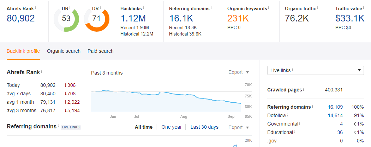Click the avg 3 months value 76,817
Viewport: 371px width, 147px height.
pos(48,110)
